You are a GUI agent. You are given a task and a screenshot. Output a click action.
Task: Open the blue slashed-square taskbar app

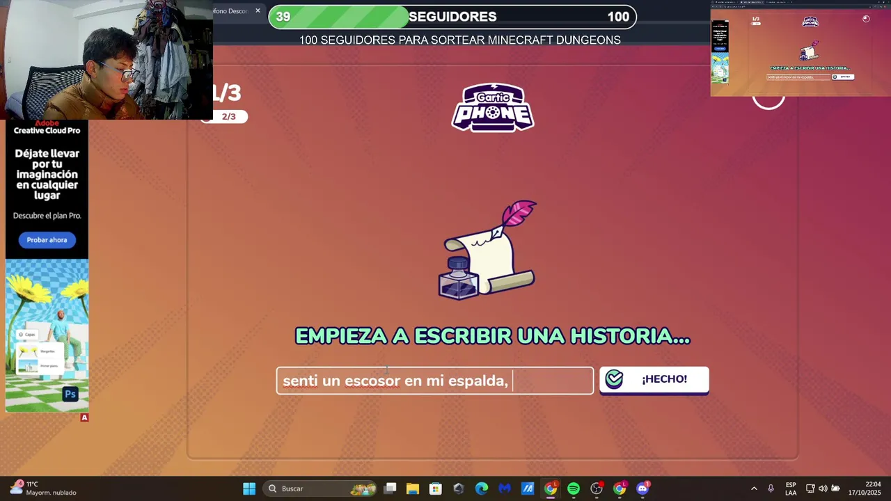click(x=528, y=488)
